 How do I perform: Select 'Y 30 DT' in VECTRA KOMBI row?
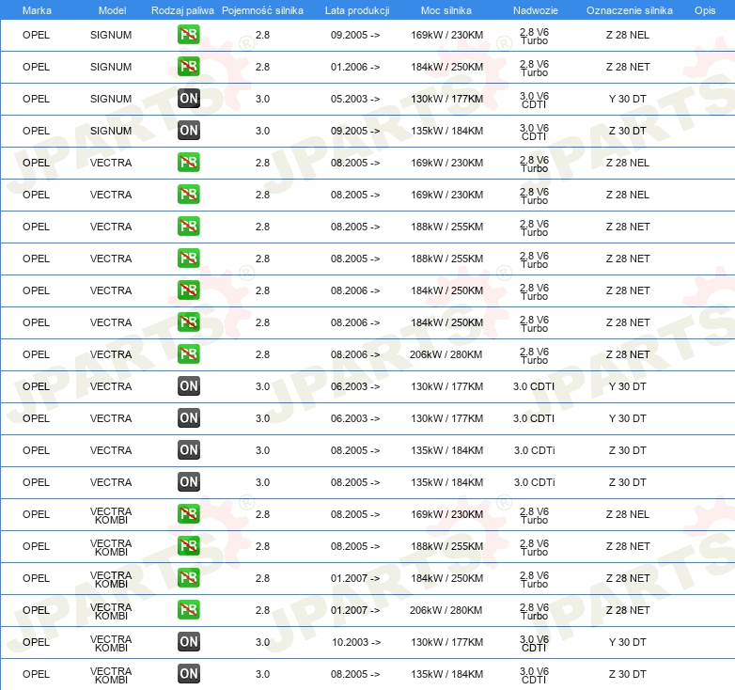click(x=627, y=642)
